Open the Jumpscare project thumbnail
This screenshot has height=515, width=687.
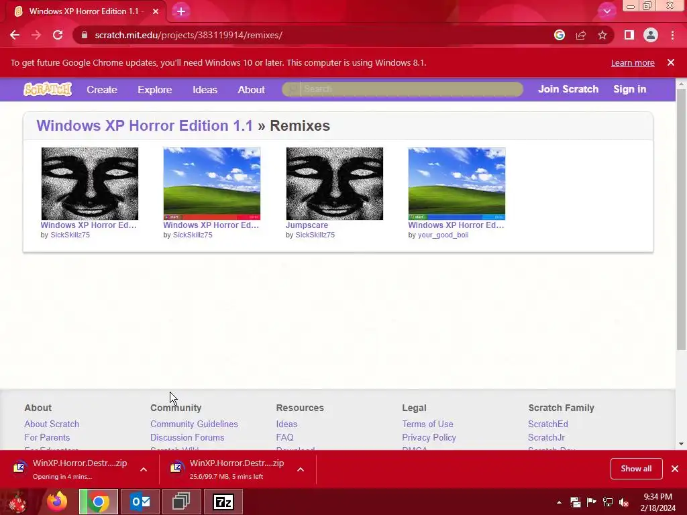(x=335, y=184)
